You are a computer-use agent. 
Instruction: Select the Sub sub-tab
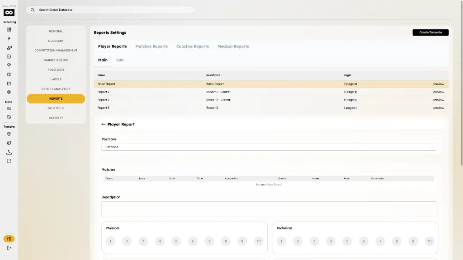120,60
